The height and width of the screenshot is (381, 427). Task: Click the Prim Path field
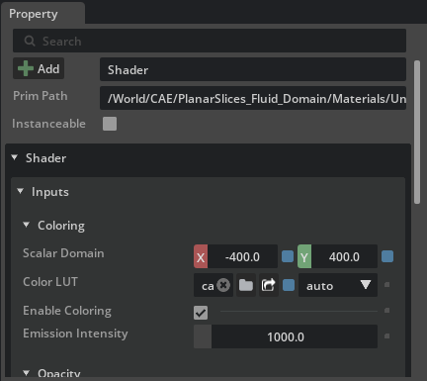253,98
